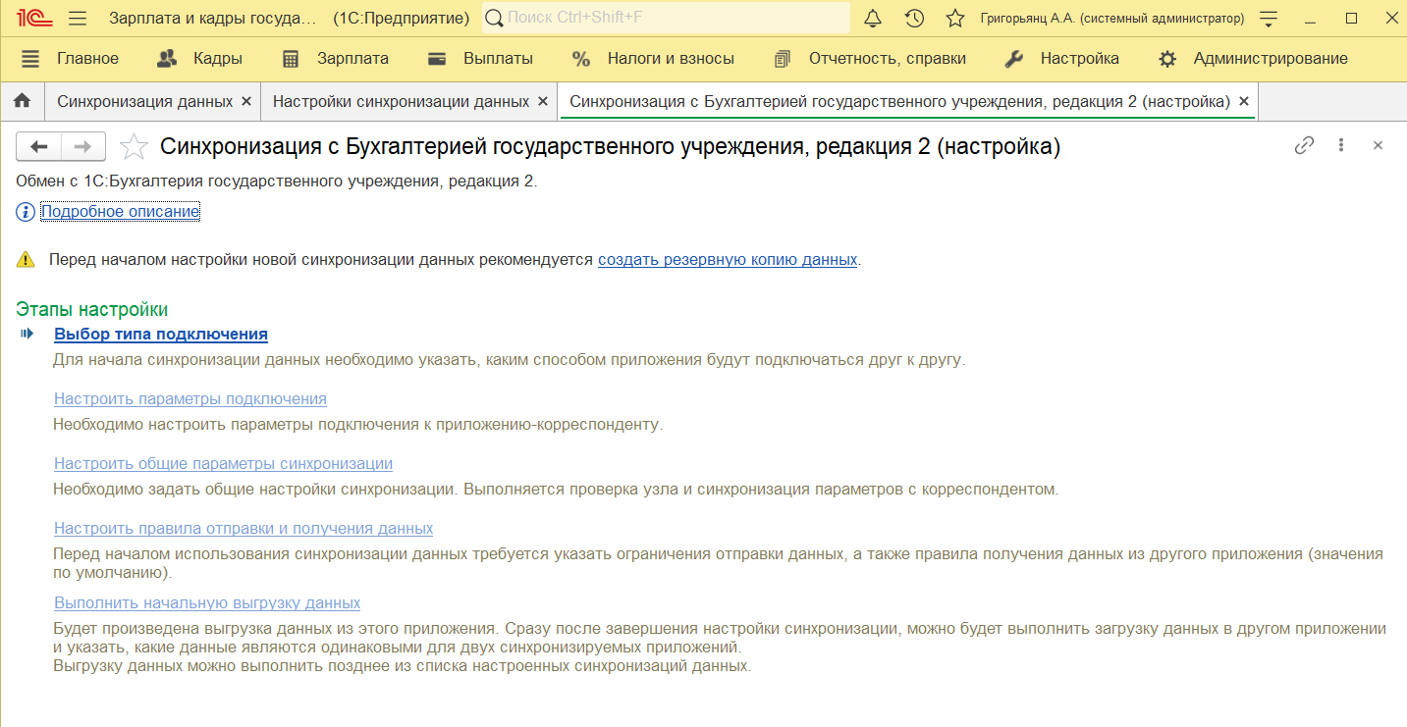Open the Администрирование menu section

tap(1270, 59)
